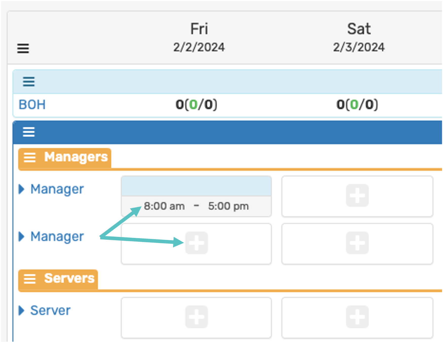
Task: Add a Saturday shift for the Server
Action: coord(357,317)
